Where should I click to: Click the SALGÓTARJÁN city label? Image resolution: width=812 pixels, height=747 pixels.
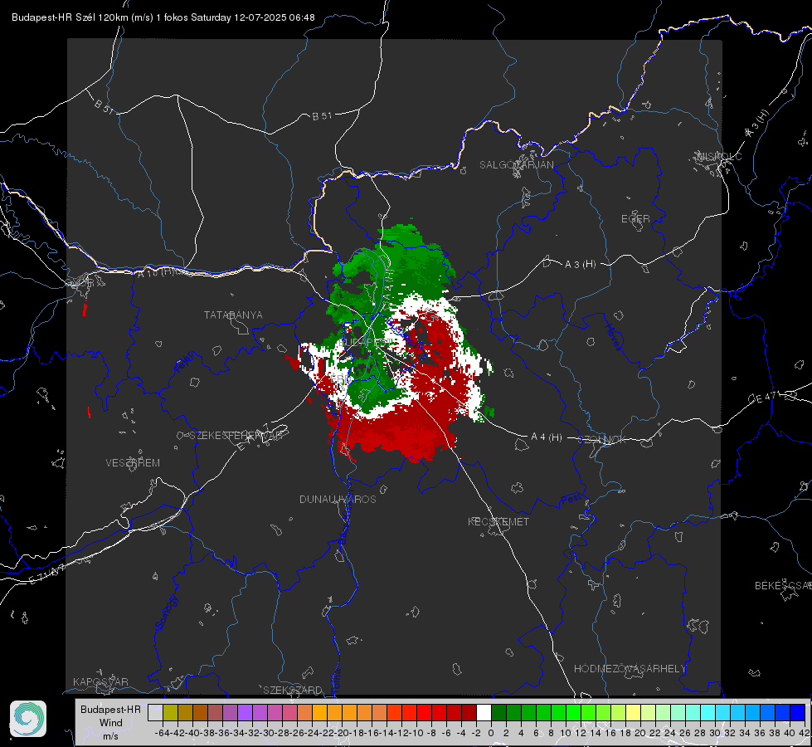pos(516,165)
